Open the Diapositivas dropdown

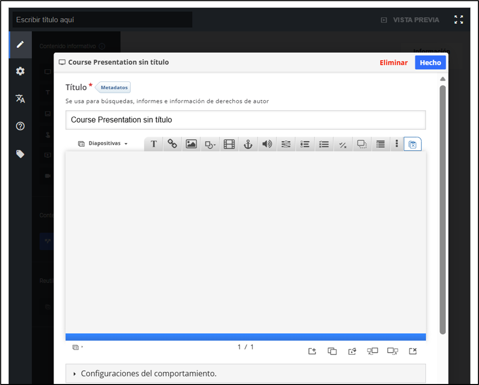click(x=103, y=143)
